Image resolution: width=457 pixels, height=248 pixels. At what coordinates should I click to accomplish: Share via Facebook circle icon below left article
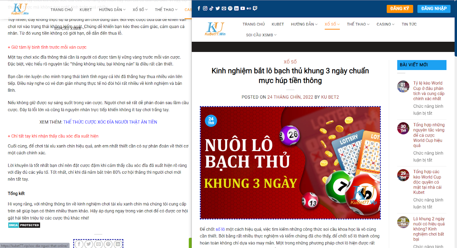[79, 244]
